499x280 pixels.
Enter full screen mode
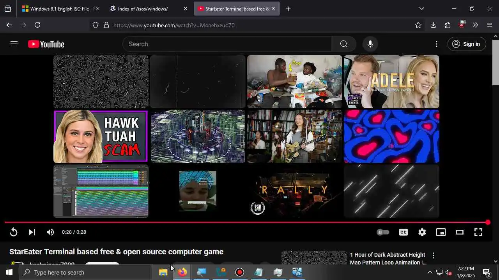pos(478,232)
